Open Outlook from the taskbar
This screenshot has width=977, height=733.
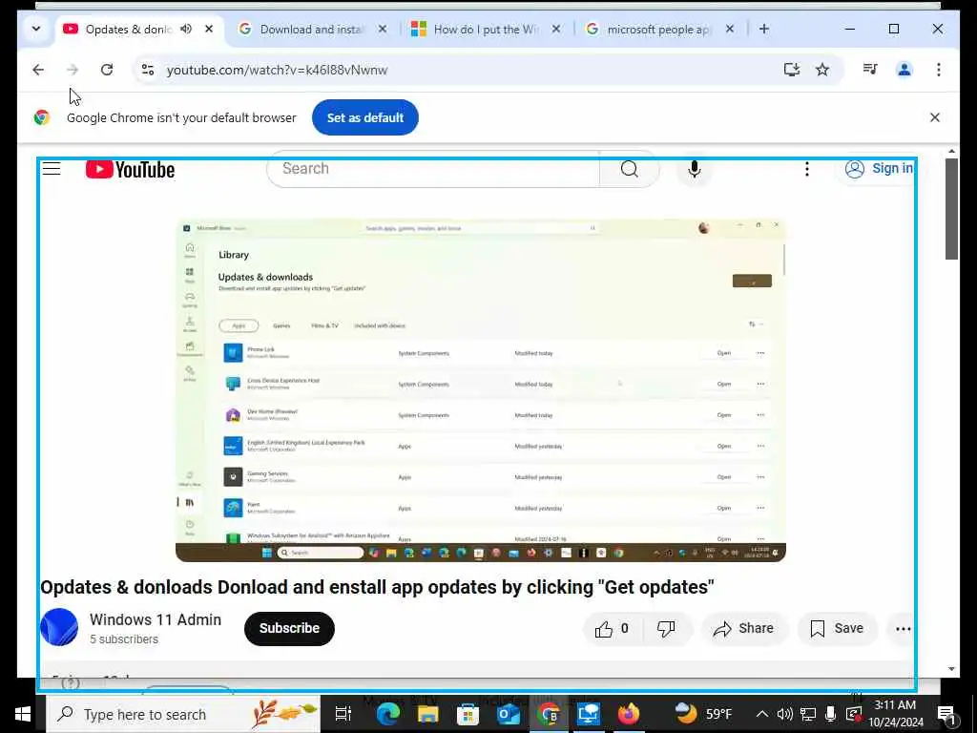tap(509, 714)
